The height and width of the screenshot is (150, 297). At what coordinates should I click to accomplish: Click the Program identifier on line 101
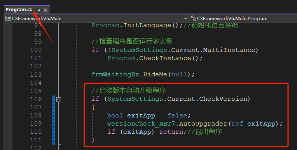[x=121, y=58]
